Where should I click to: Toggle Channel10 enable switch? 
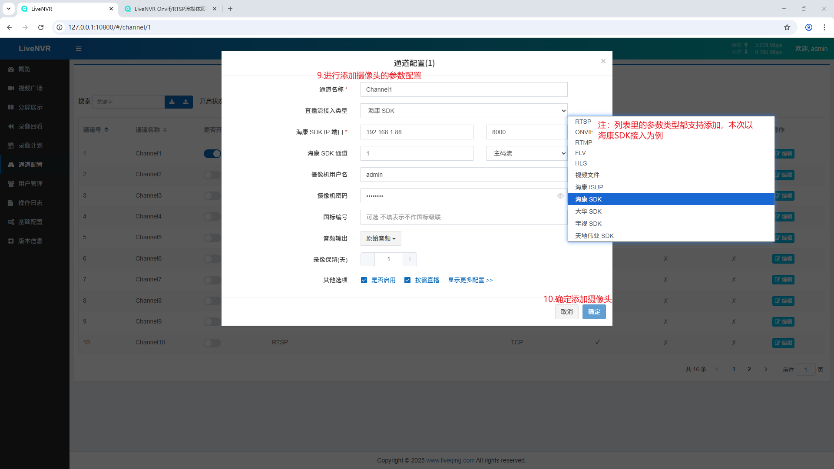coord(212,343)
